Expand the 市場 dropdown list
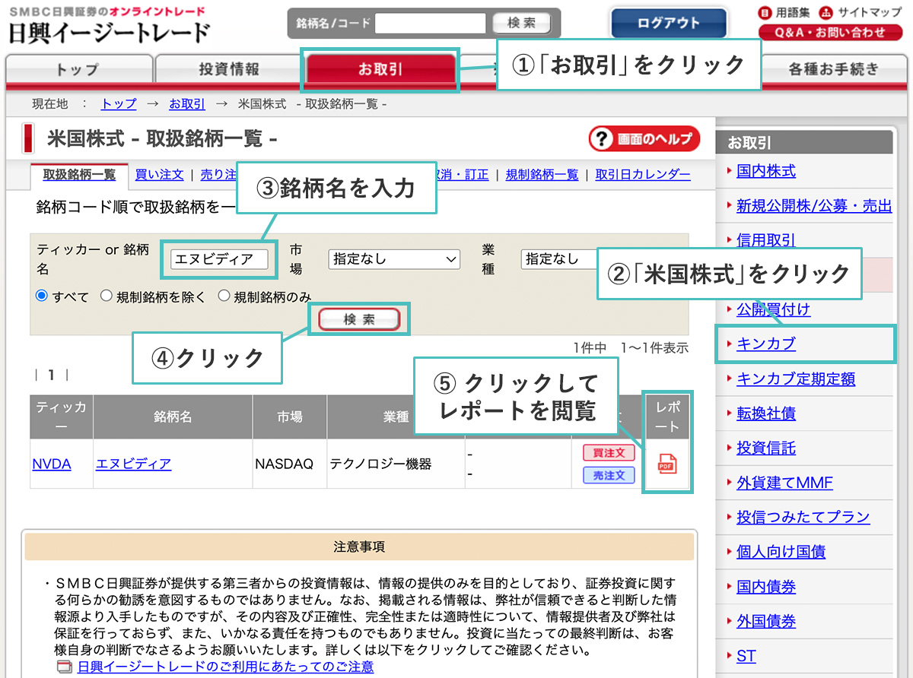Image resolution: width=913 pixels, height=678 pixels. pos(394,259)
